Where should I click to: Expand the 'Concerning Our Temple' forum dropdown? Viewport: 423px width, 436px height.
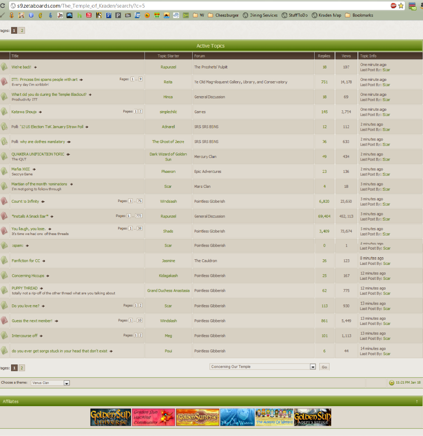pos(312,367)
